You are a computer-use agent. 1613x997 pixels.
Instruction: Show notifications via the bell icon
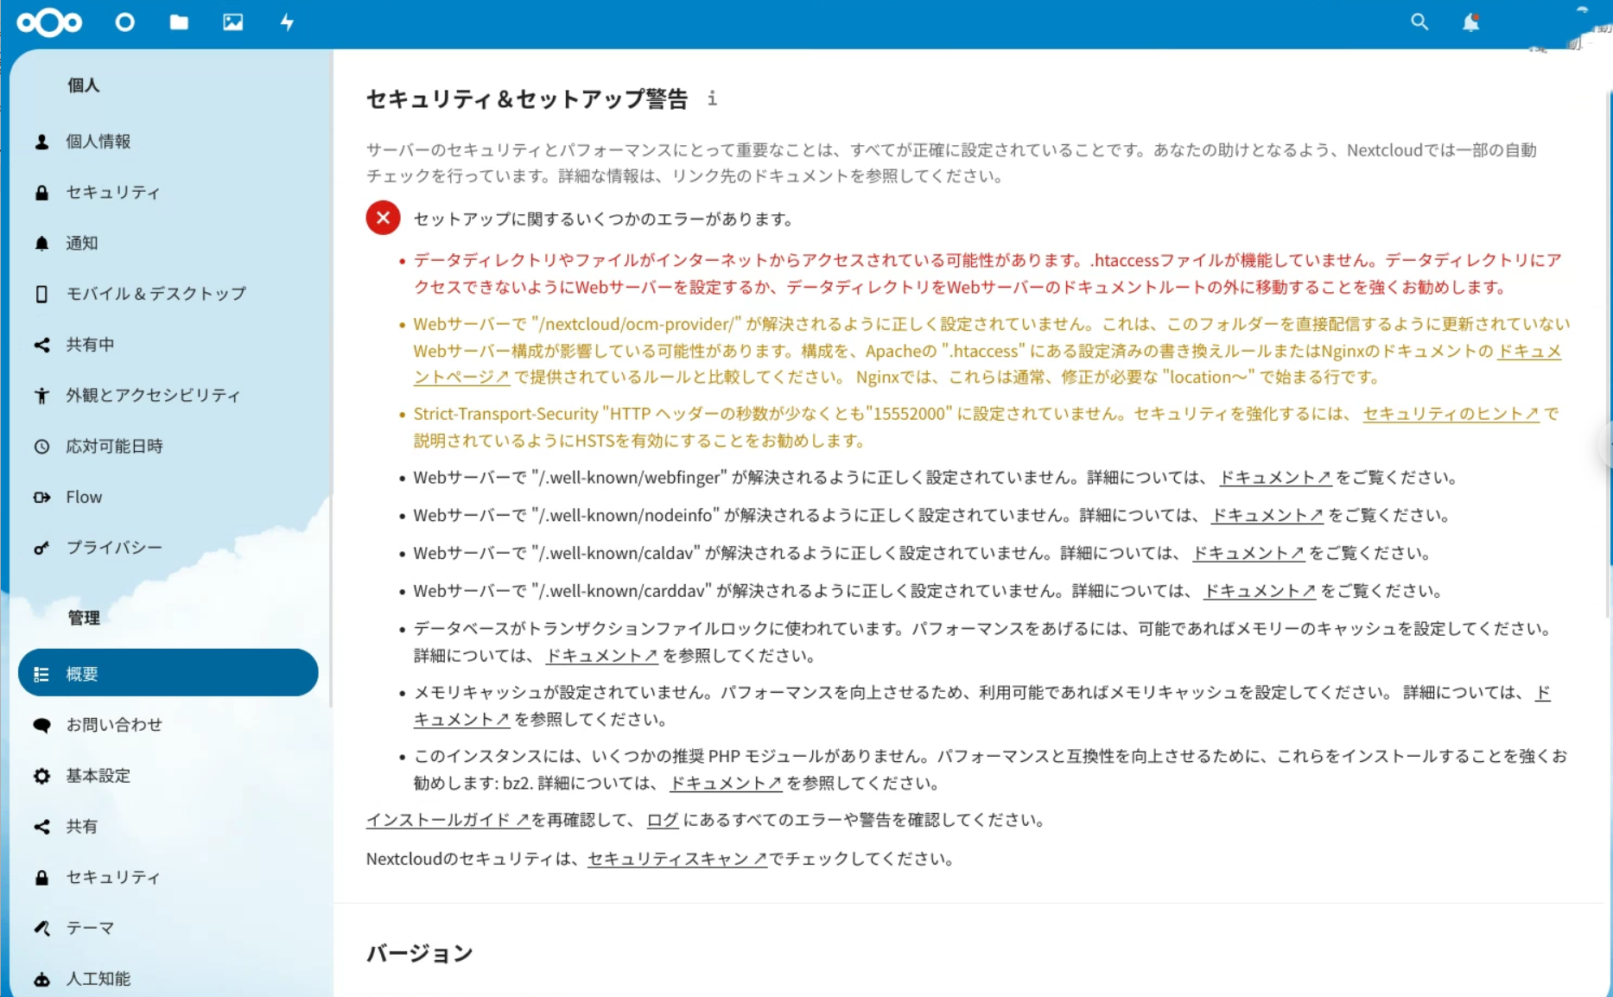1470,22
